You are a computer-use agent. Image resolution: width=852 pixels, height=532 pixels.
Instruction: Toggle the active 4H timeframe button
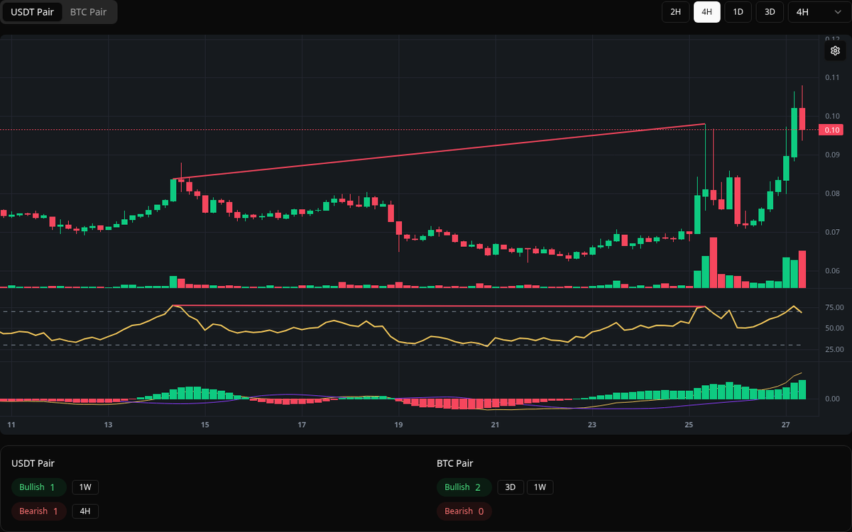(x=706, y=12)
